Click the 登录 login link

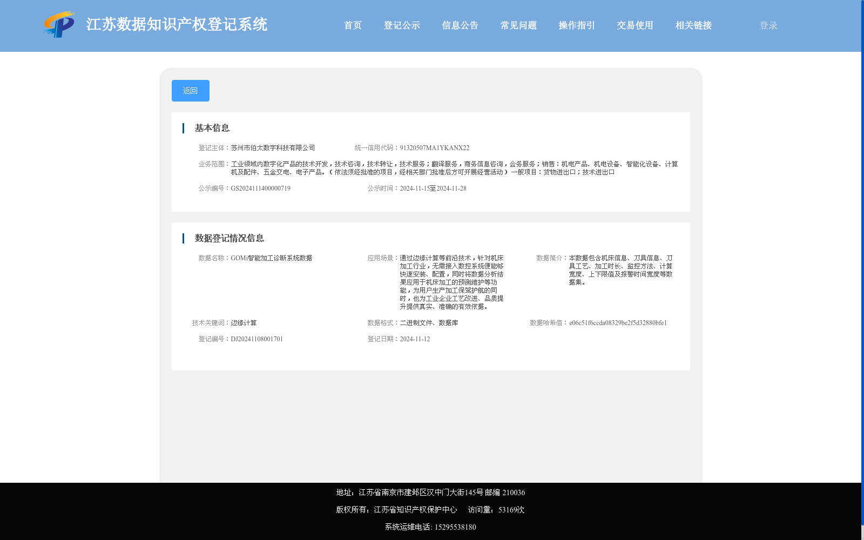pyautogui.click(x=768, y=25)
